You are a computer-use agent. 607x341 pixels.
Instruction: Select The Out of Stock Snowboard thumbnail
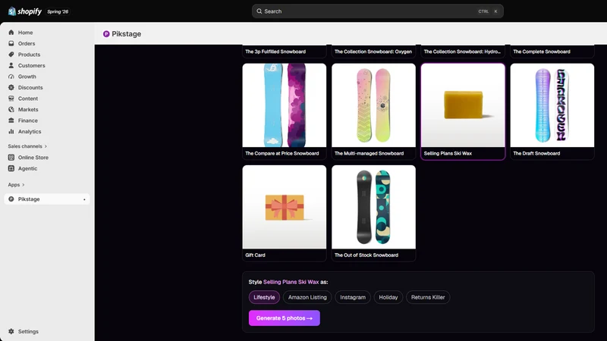coord(373,207)
